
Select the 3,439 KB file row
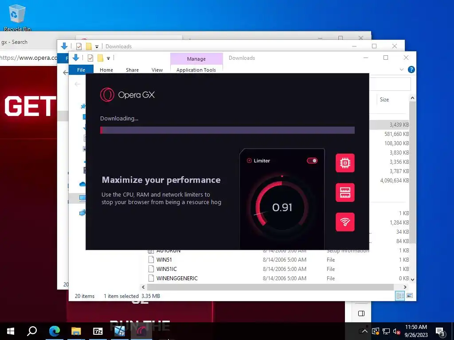[x=389, y=124]
